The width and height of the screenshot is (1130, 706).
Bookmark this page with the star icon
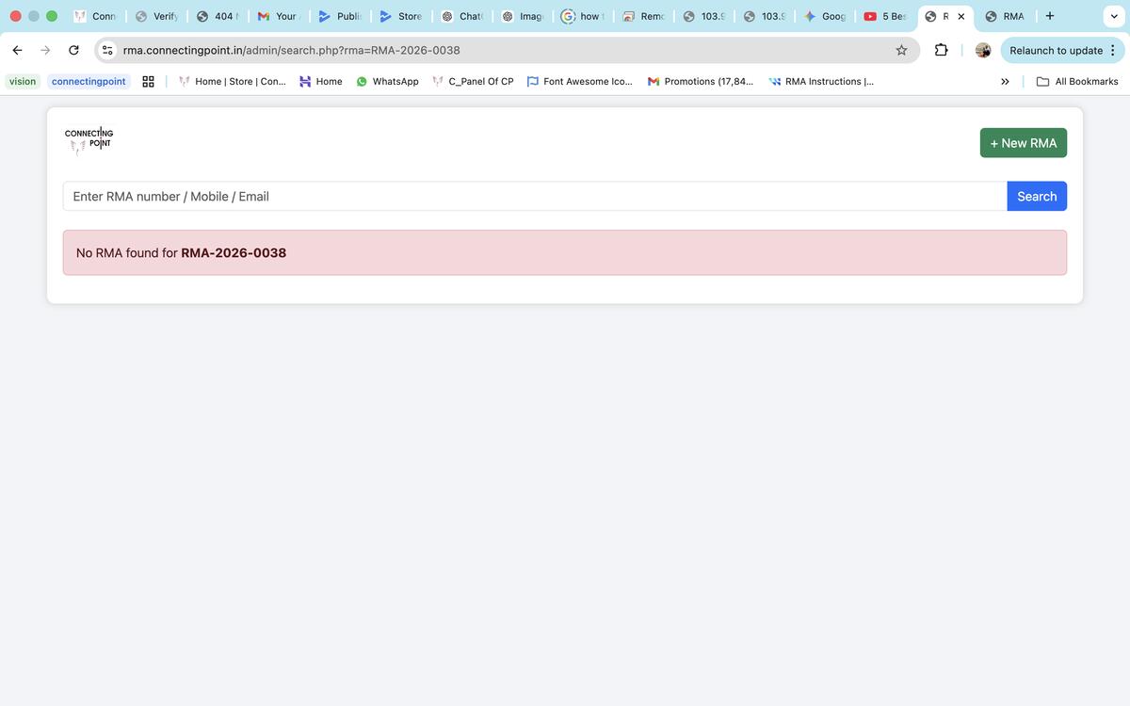[x=901, y=50]
